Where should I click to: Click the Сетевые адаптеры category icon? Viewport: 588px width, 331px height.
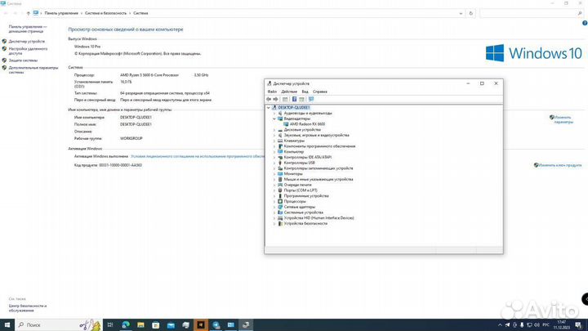[280, 207]
